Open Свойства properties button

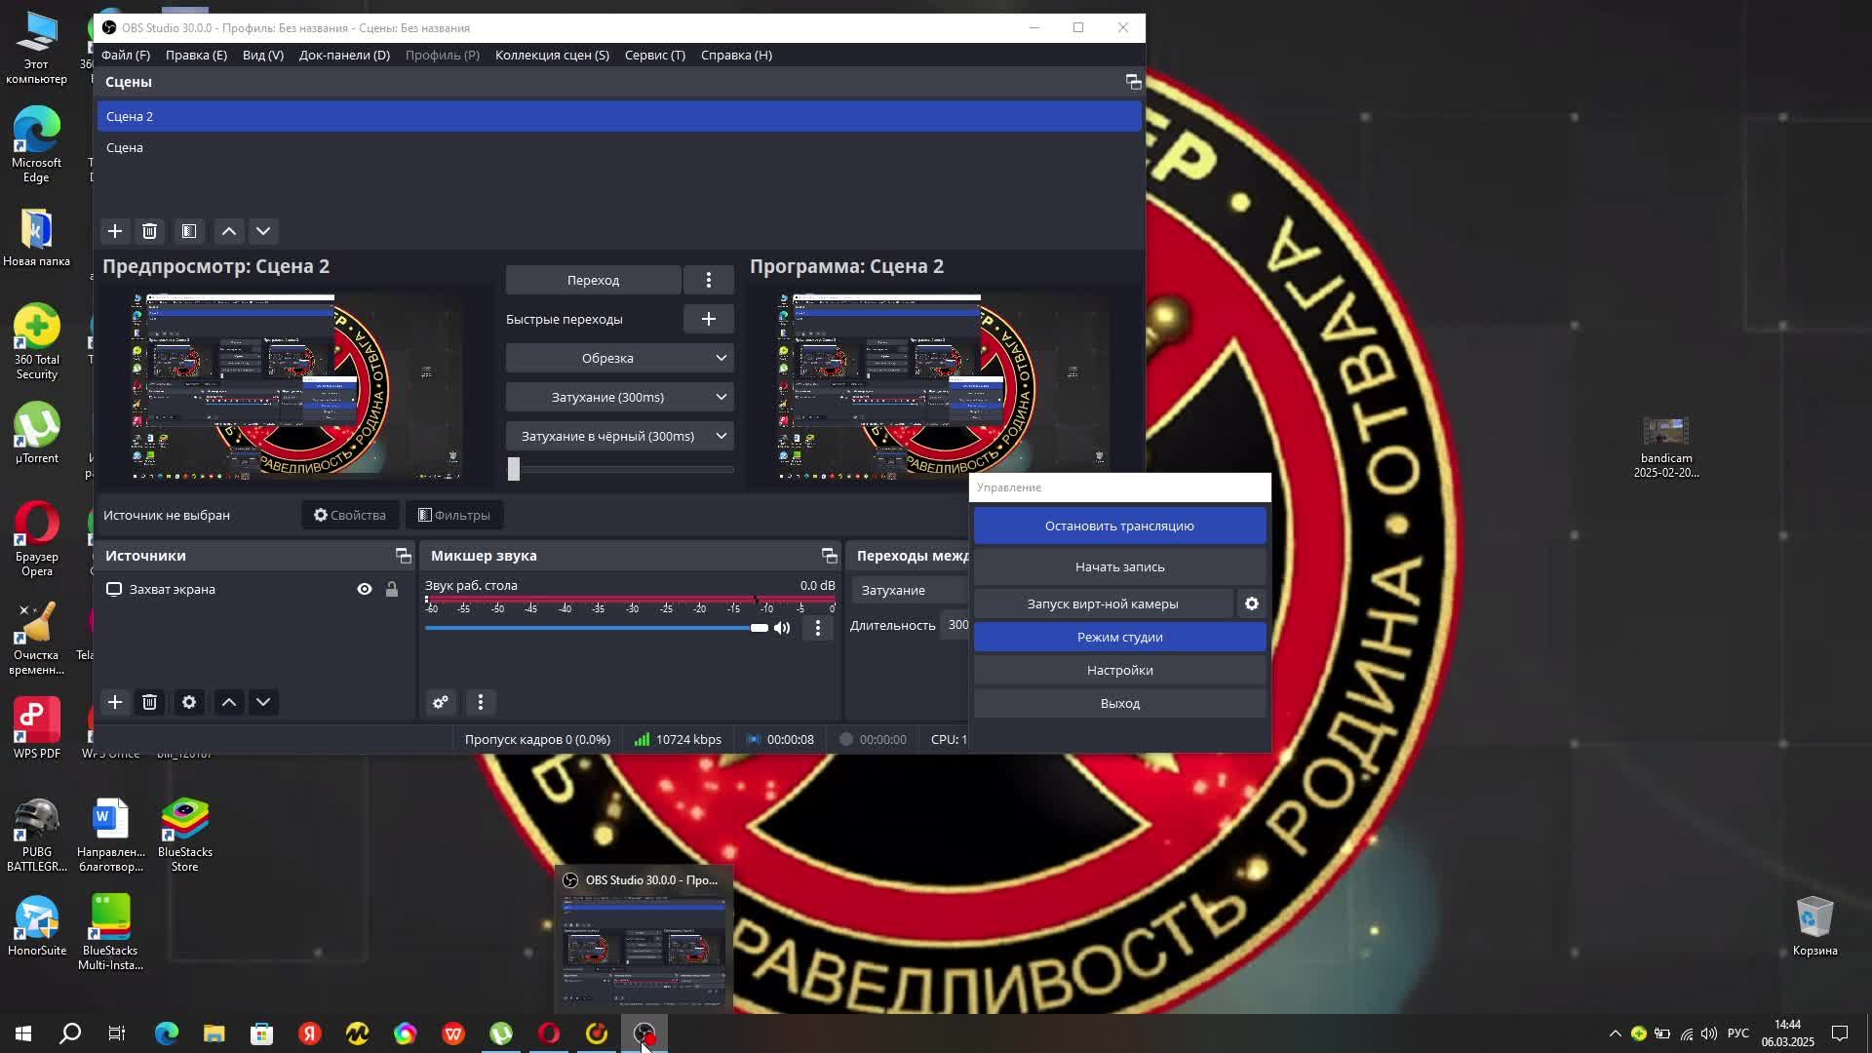[350, 515]
